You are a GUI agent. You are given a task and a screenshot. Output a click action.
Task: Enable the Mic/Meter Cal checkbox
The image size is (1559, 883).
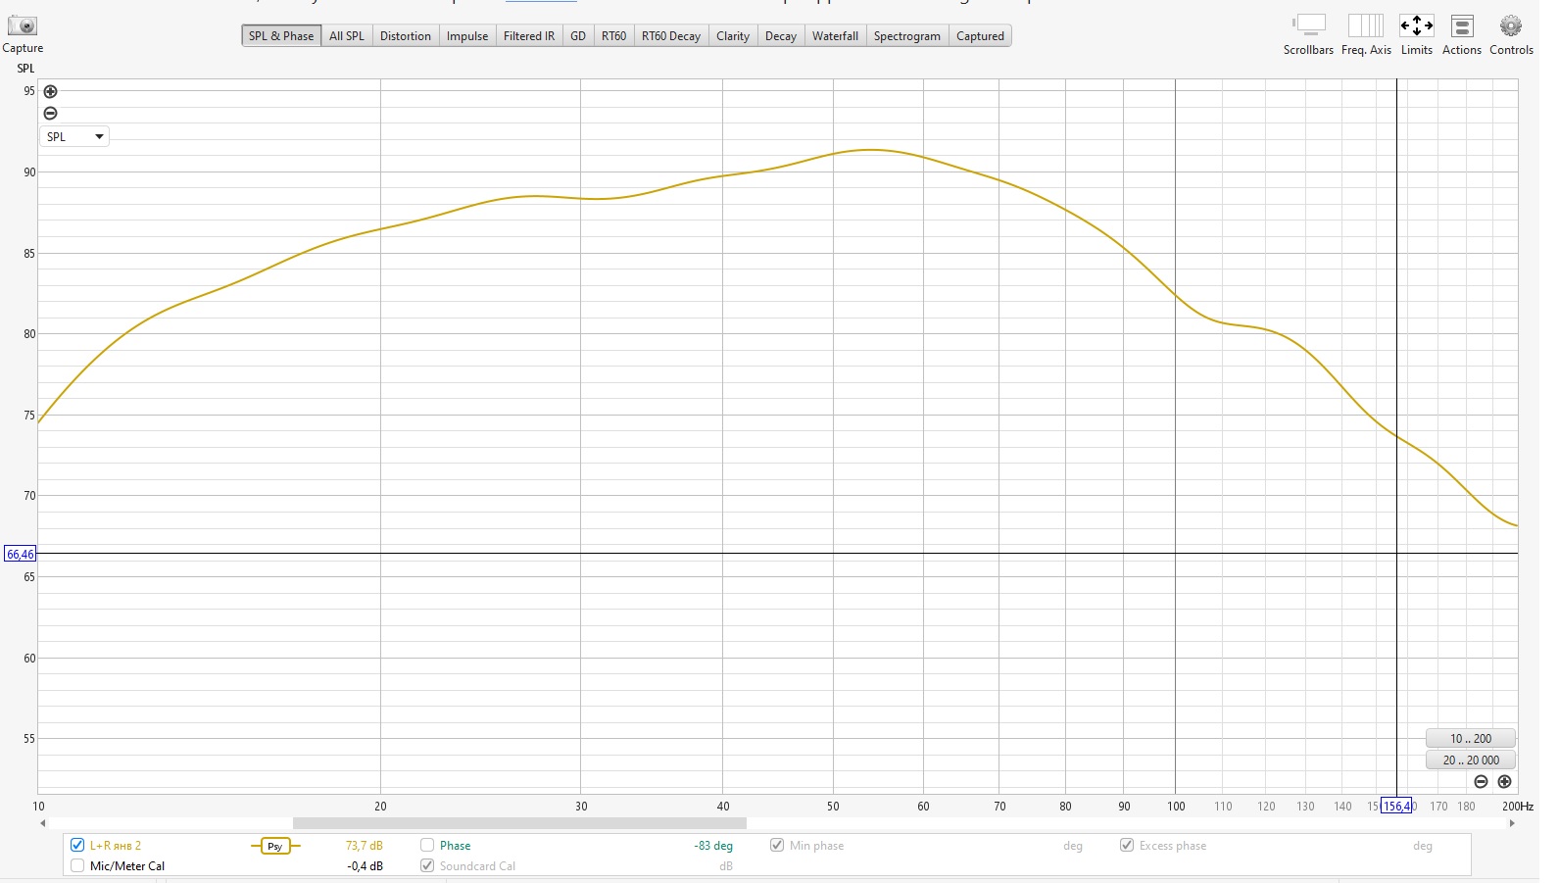(77, 865)
